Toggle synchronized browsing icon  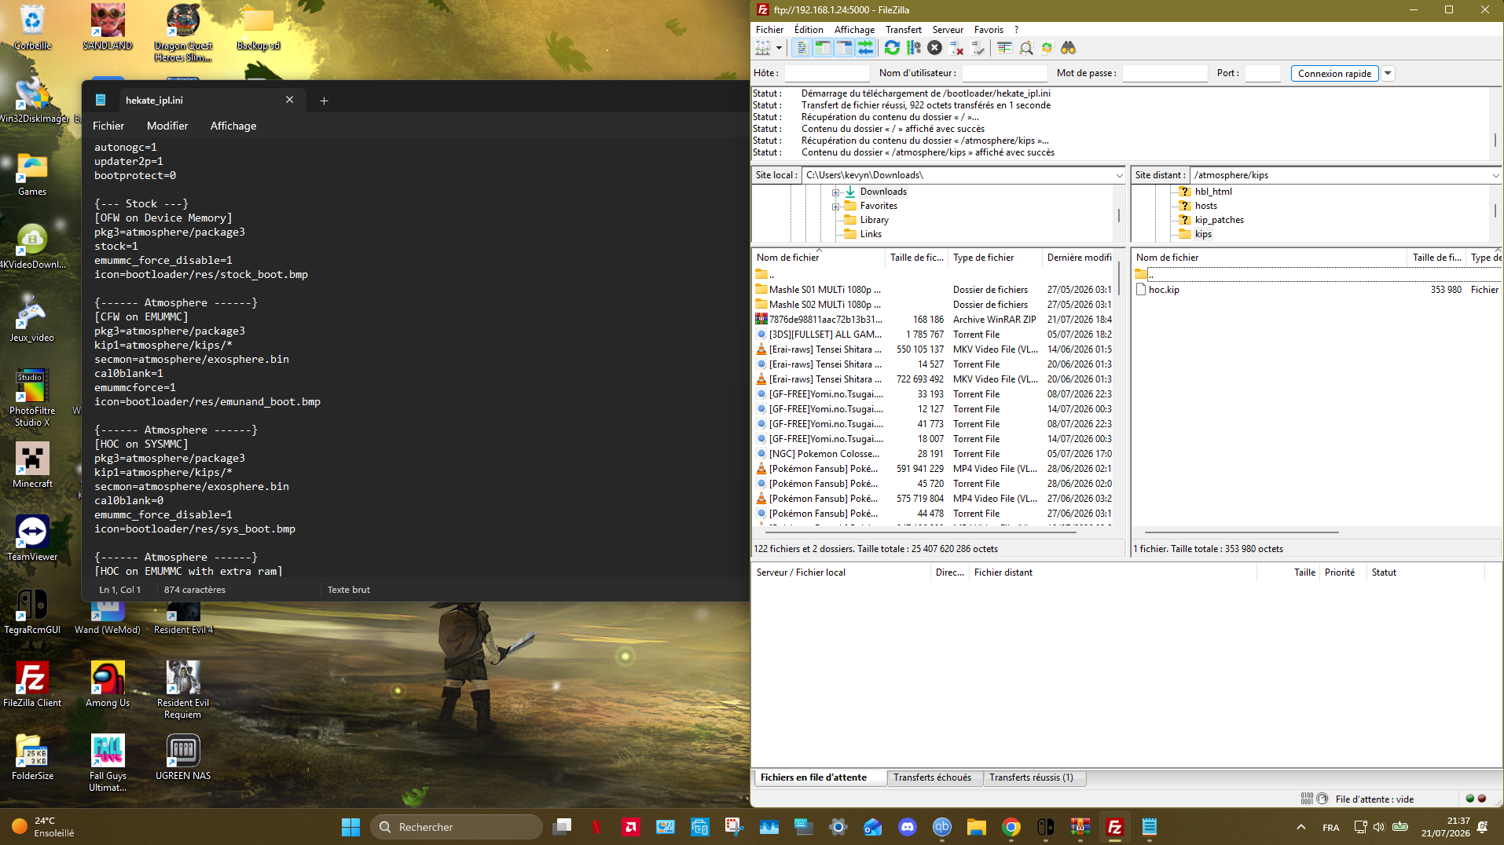pyautogui.click(x=1047, y=48)
